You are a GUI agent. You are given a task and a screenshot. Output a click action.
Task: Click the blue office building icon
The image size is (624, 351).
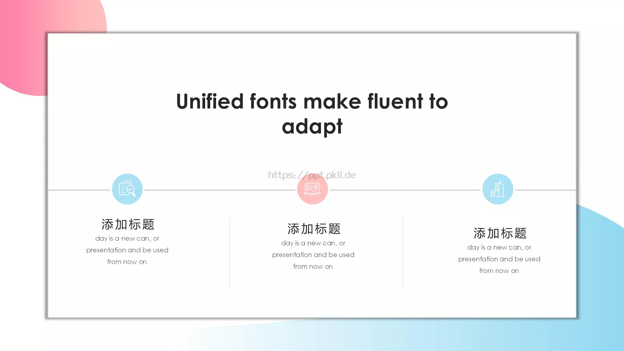498,189
